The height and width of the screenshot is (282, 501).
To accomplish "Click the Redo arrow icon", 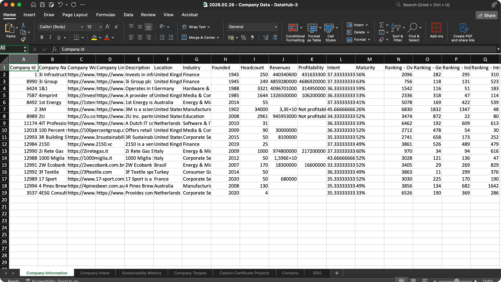I will [x=74, y=5].
